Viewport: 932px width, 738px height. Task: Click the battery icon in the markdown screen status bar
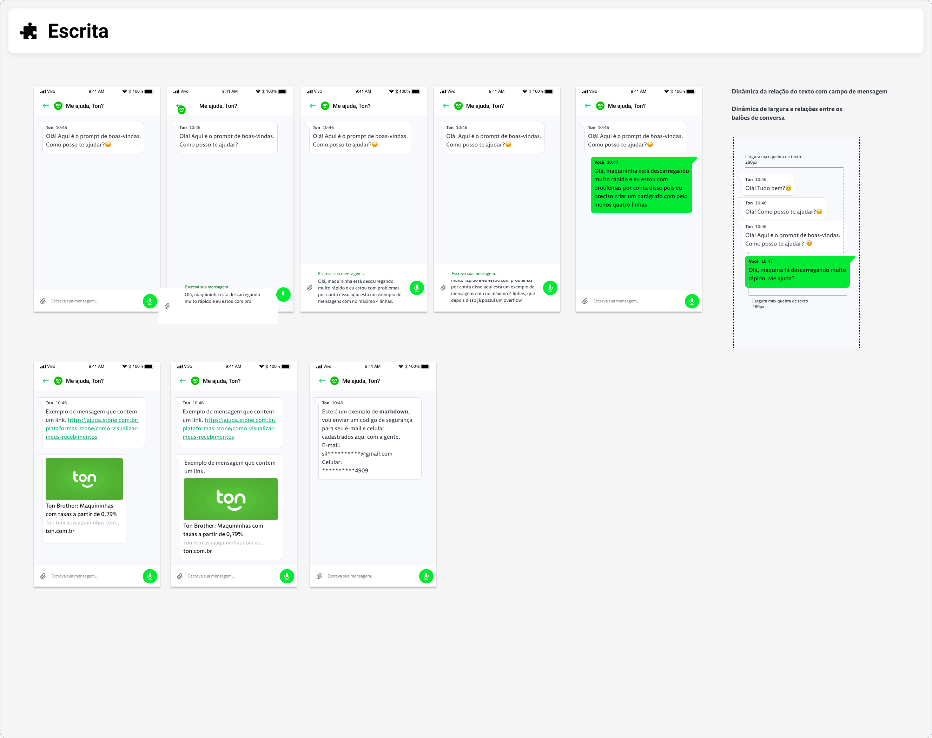pyautogui.click(x=426, y=366)
